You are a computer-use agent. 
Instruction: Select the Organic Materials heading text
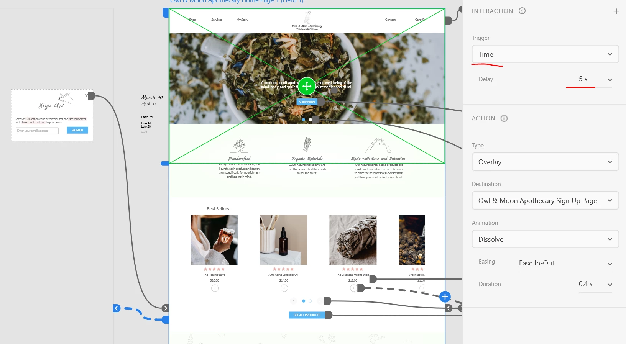coord(307,159)
